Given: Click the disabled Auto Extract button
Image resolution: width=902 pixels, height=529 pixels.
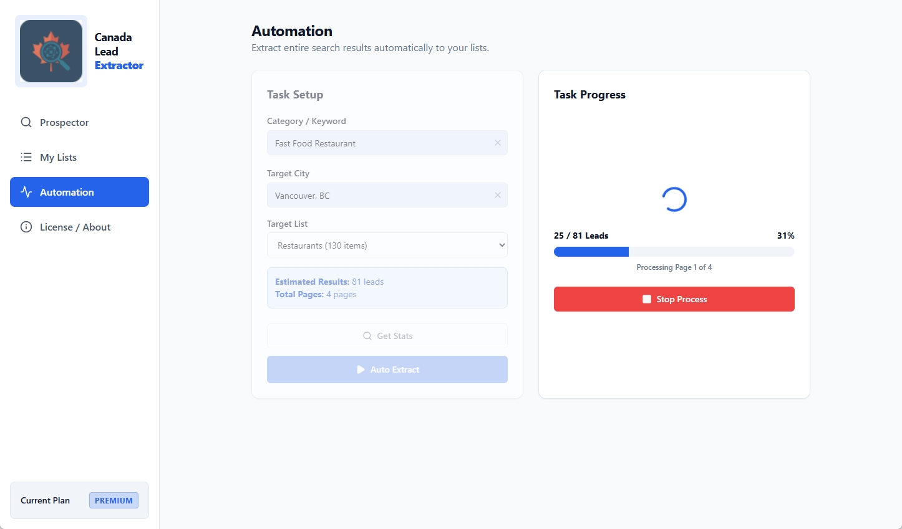Looking at the screenshot, I should [x=387, y=369].
